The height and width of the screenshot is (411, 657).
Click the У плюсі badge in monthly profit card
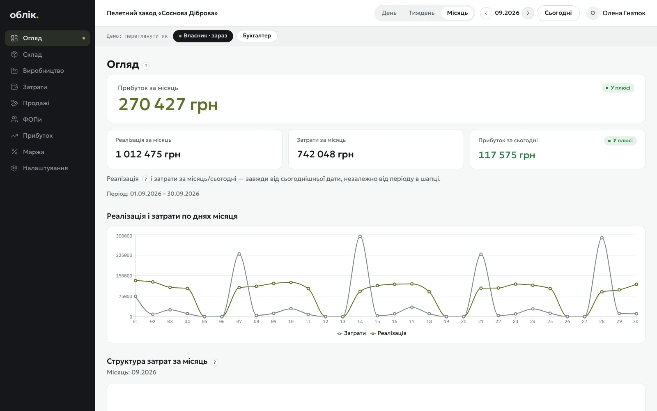[618, 88]
